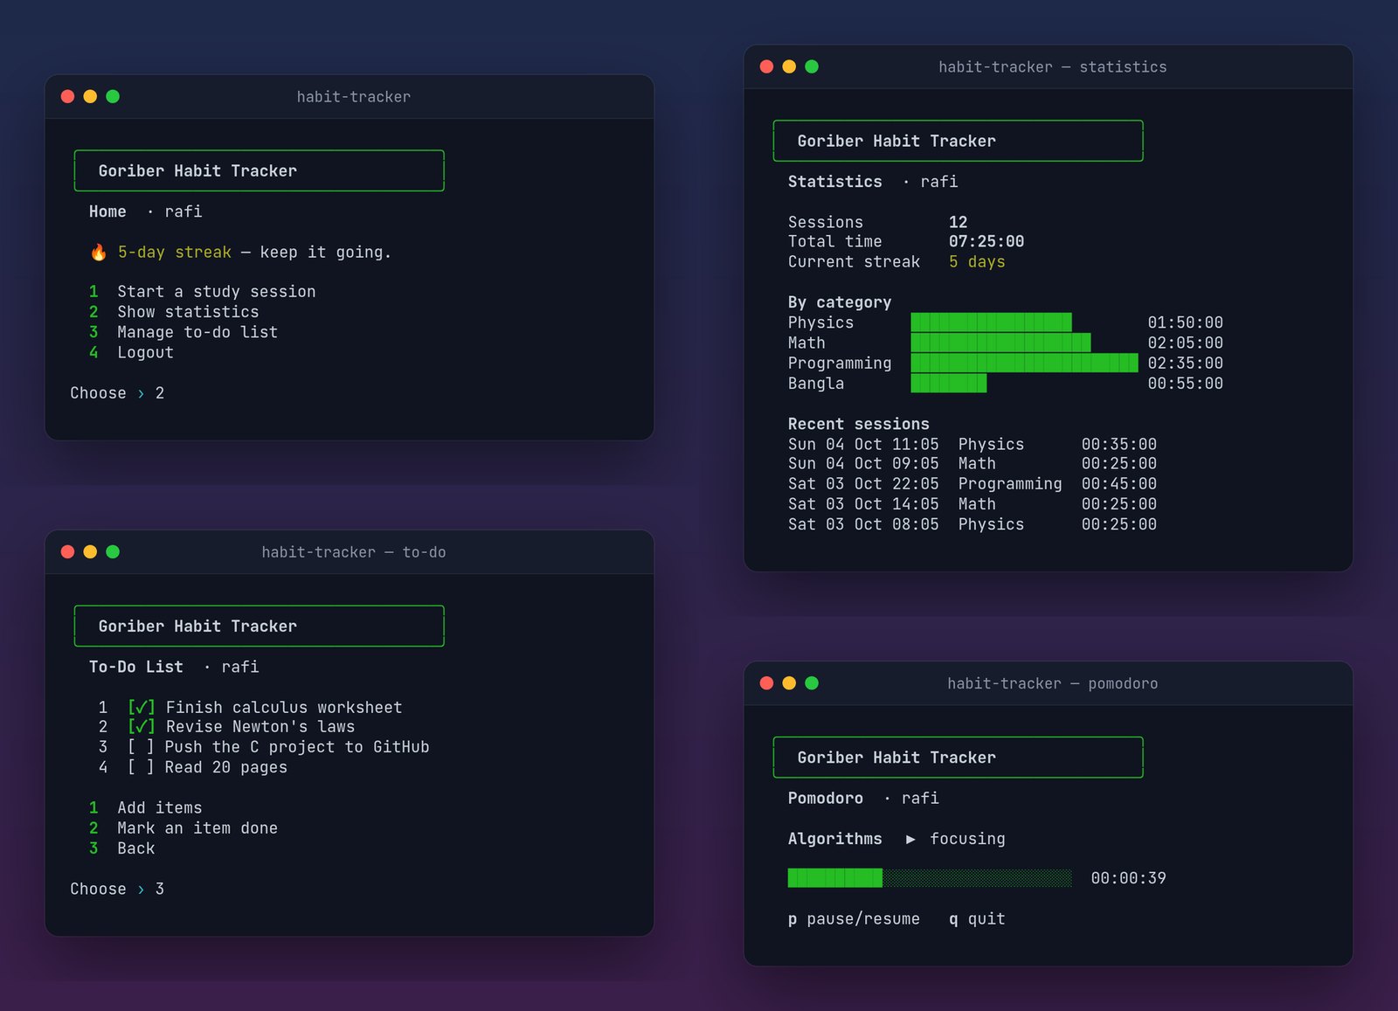Select Logout in the home menu

131,352
